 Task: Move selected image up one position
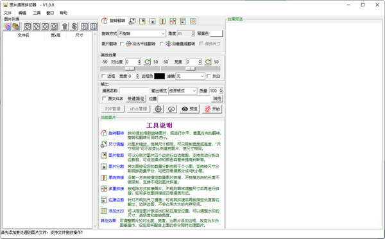tap(37, 26)
